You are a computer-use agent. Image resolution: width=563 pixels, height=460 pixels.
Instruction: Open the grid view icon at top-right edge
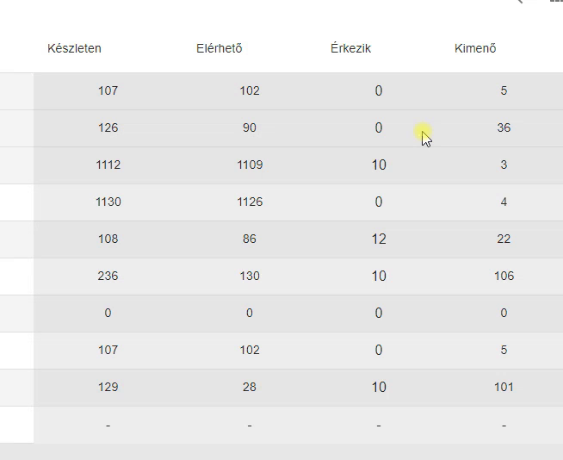[x=556, y=1]
